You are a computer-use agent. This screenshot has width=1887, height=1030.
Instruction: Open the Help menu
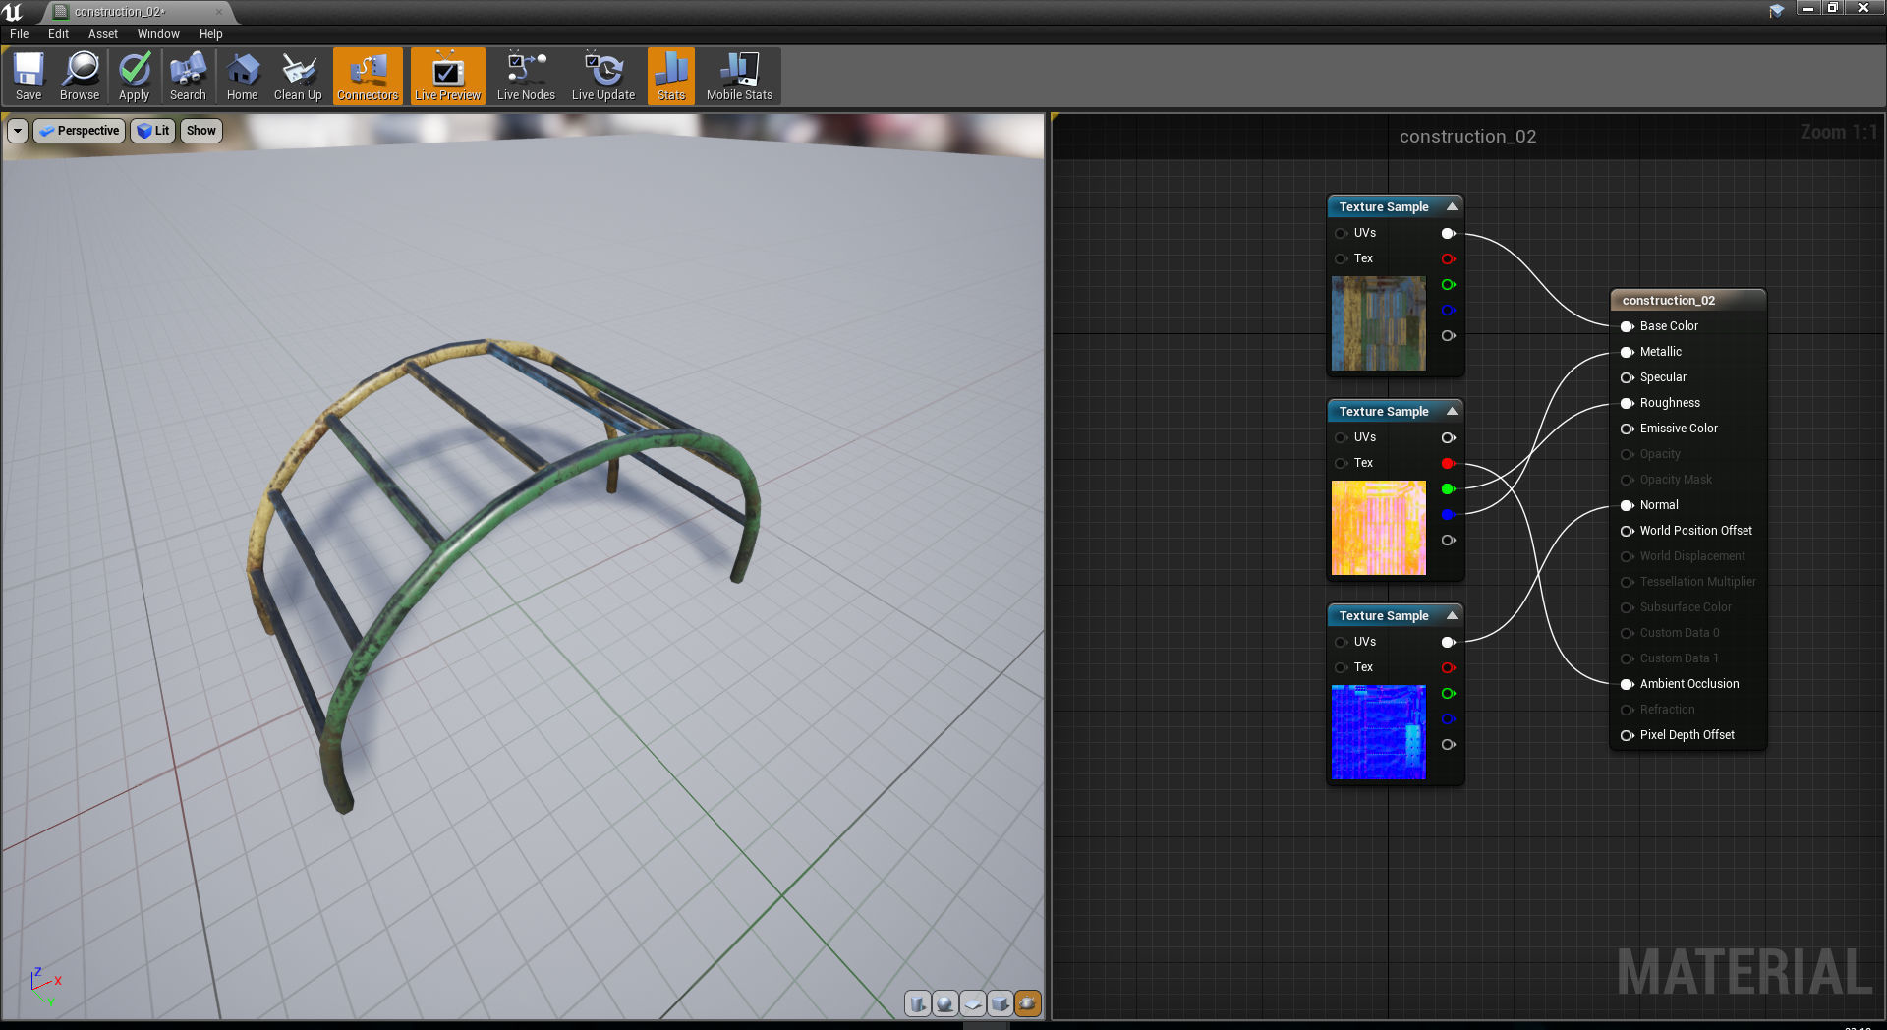tap(211, 34)
